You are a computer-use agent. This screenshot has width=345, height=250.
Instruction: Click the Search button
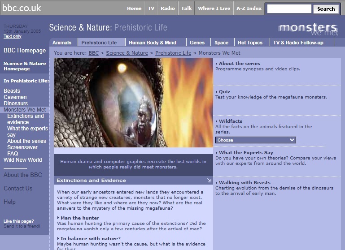tap(326, 9)
